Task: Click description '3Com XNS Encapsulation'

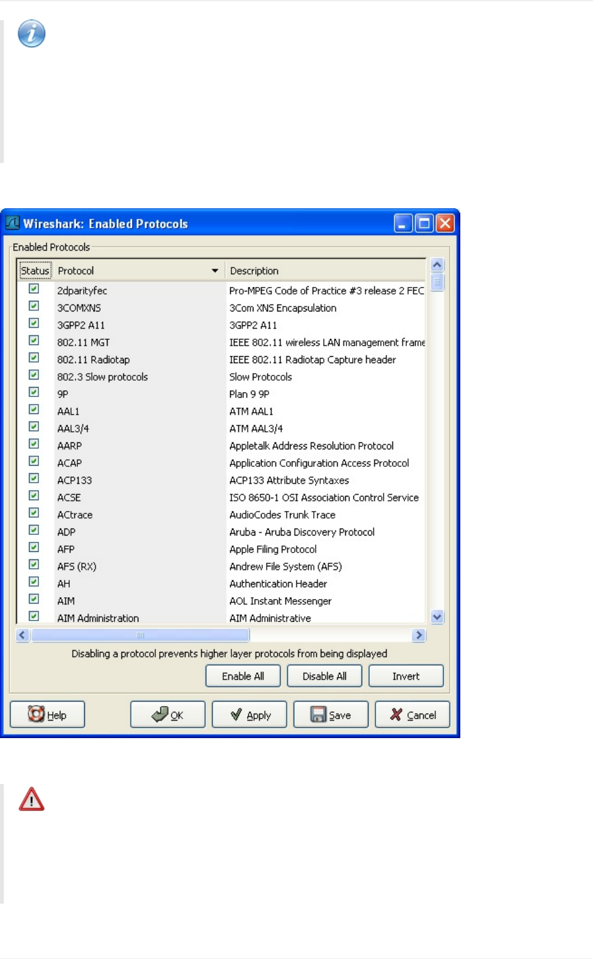Action: point(283,308)
